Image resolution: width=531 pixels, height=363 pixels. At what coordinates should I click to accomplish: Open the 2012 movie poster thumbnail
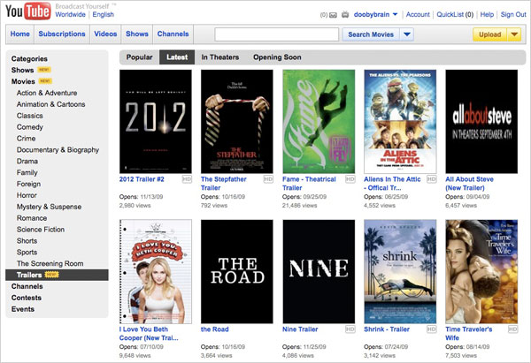[x=156, y=122]
